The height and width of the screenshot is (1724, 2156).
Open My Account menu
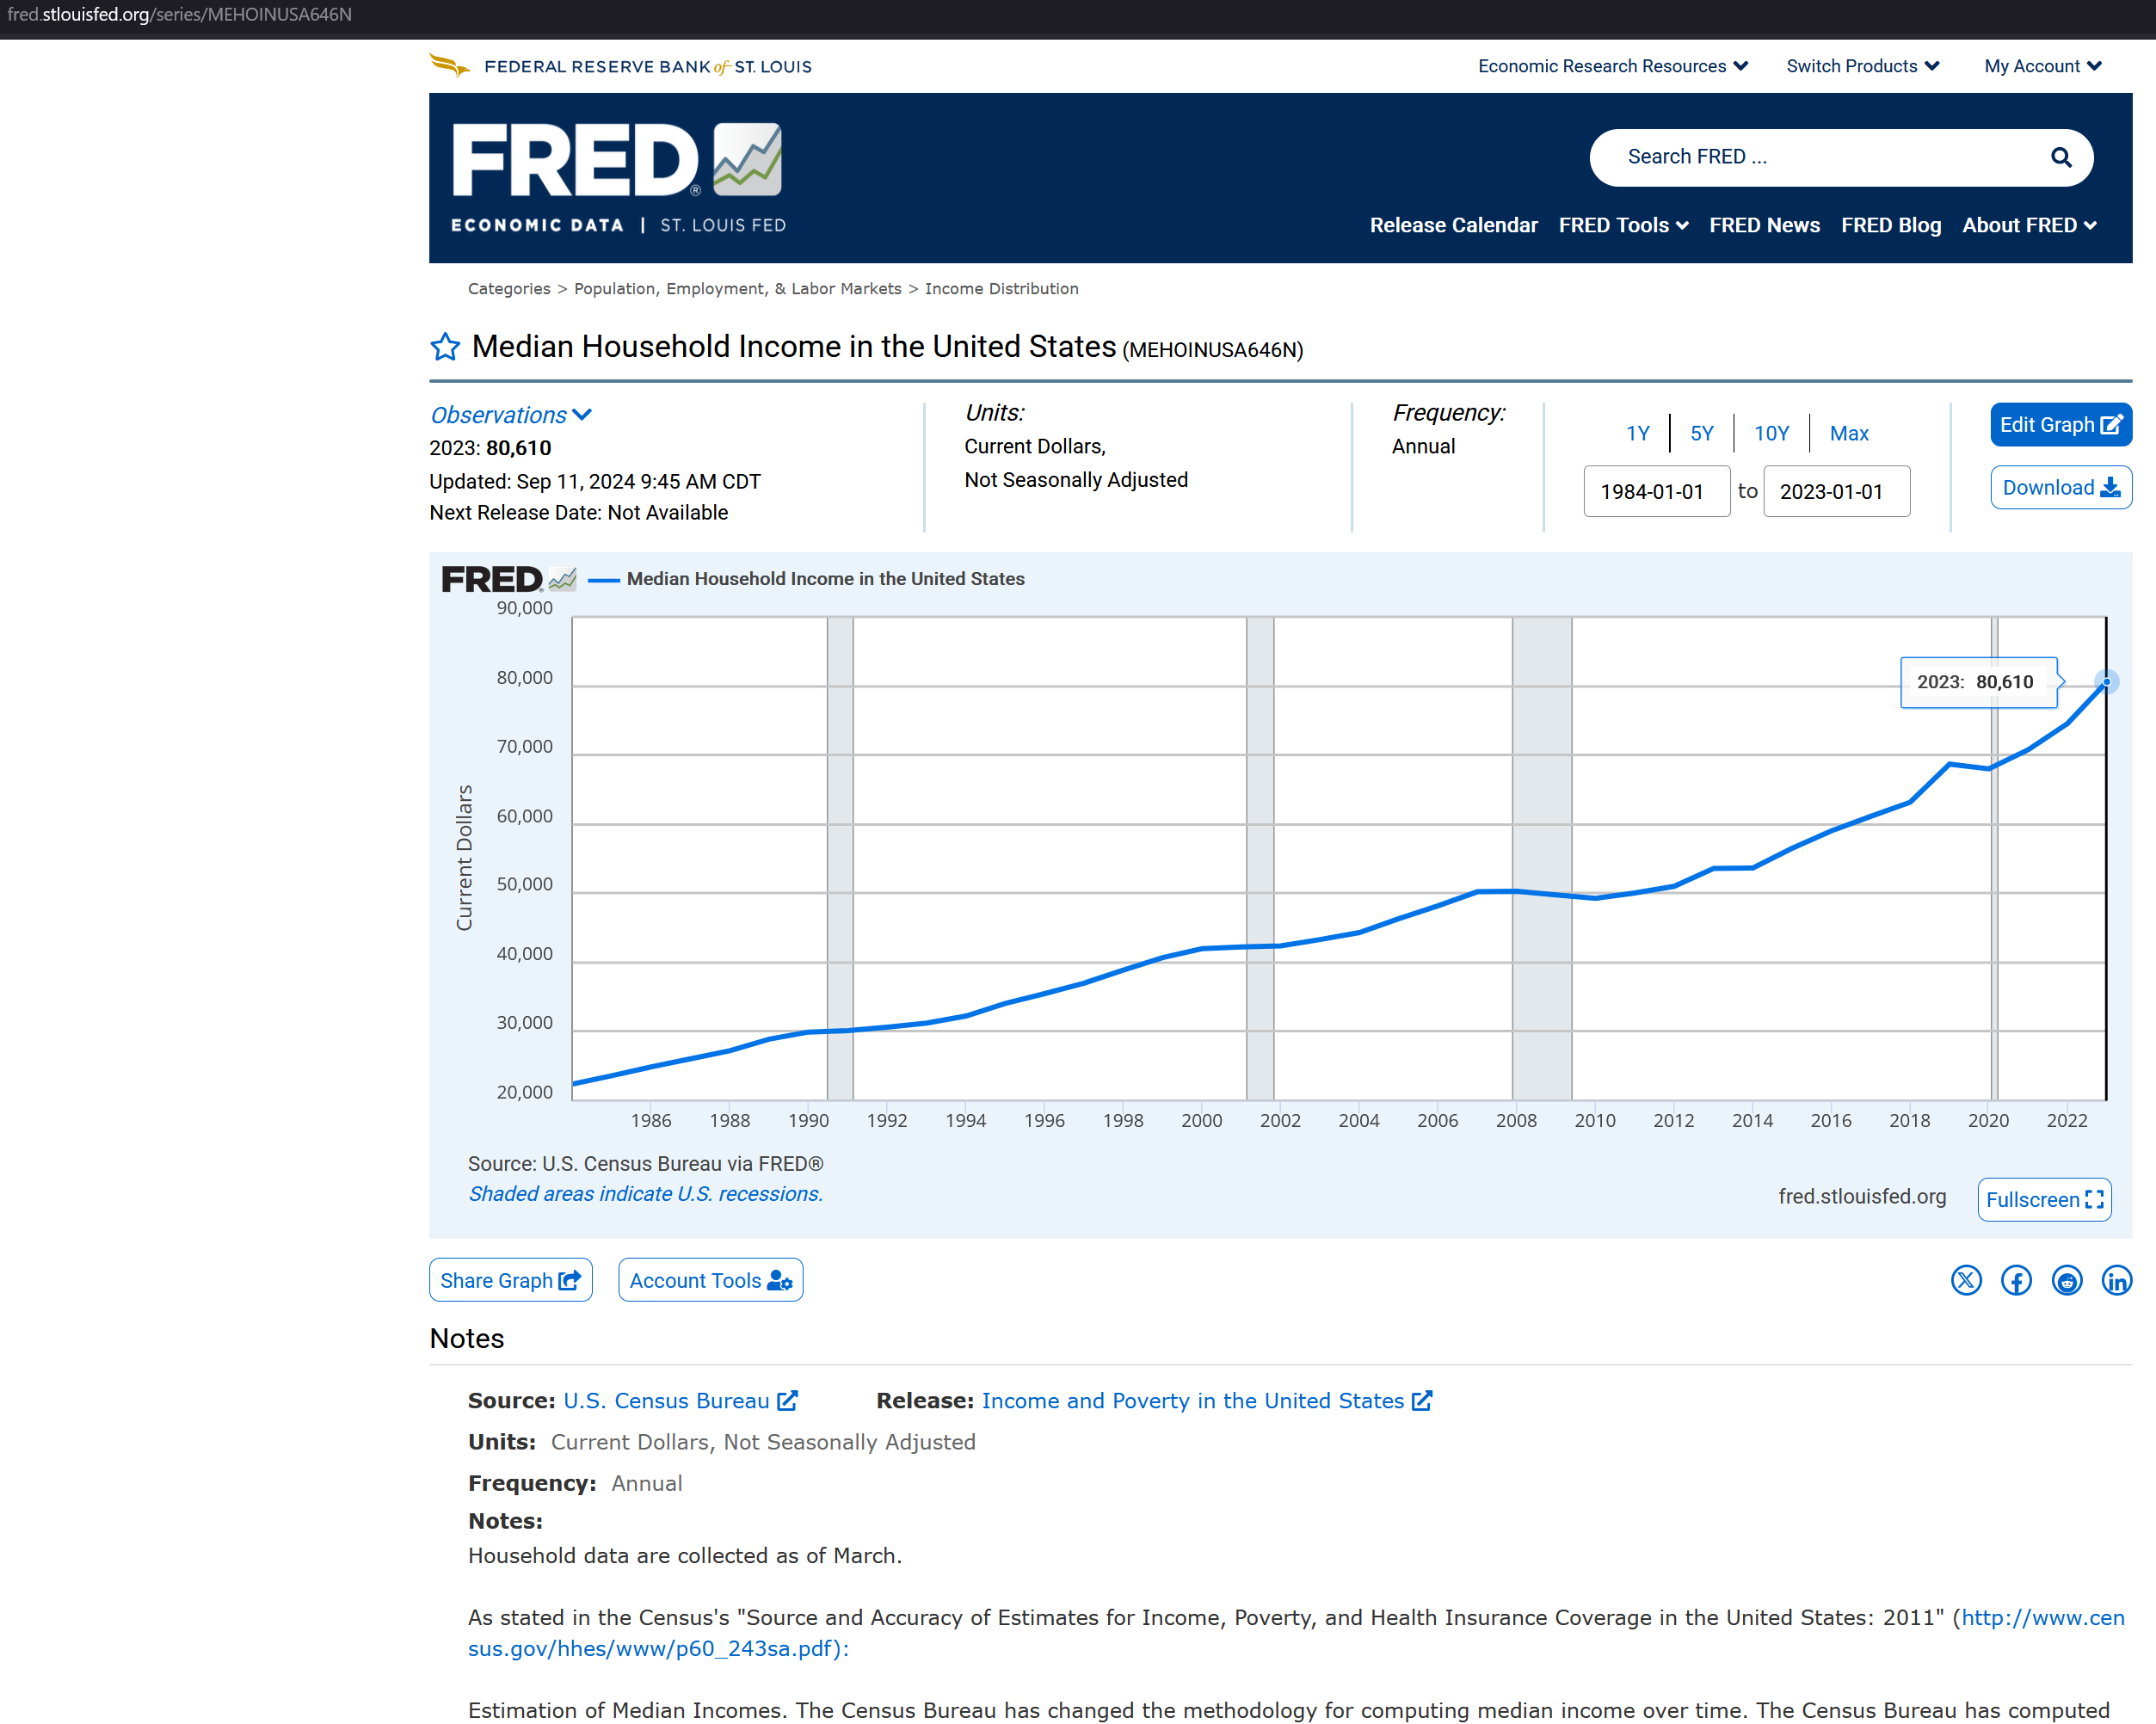(x=2043, y=66)
